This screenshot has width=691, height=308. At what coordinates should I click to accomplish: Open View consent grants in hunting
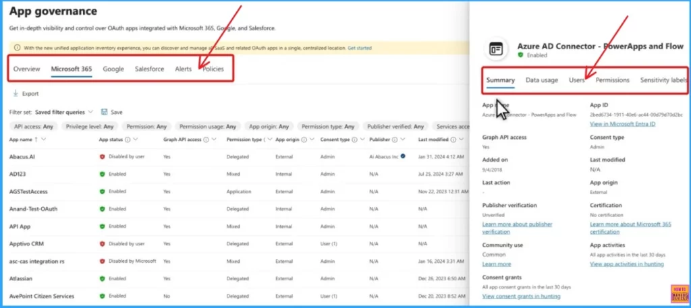point(522,296)
